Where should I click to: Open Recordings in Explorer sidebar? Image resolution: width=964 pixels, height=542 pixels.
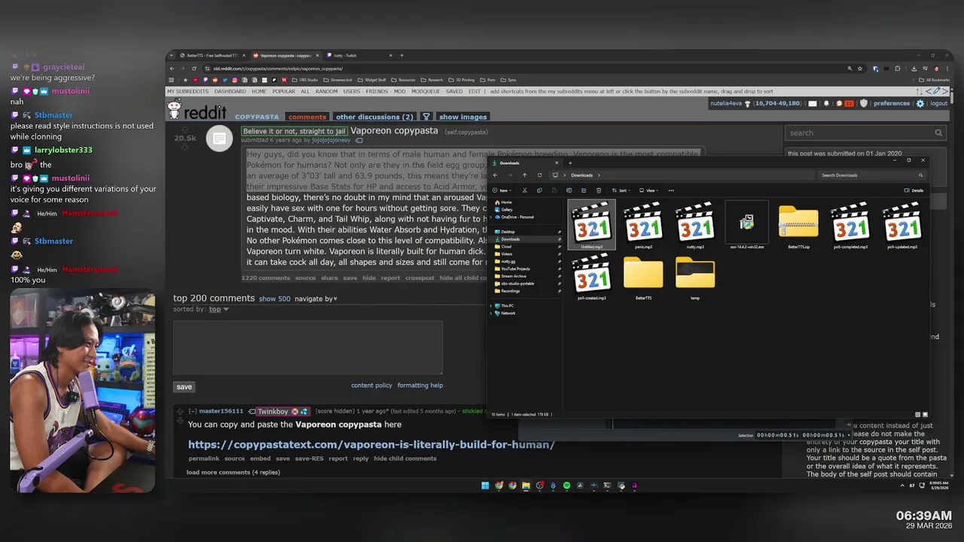pyautogui.click(x=511, y=291)
